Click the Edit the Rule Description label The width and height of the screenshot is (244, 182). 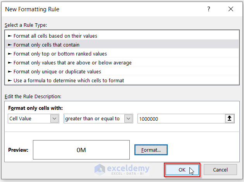33,96
